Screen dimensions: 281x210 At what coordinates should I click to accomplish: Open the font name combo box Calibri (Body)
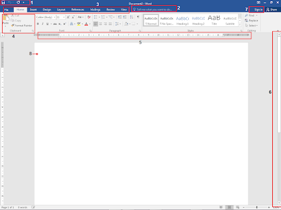[46, 17]
